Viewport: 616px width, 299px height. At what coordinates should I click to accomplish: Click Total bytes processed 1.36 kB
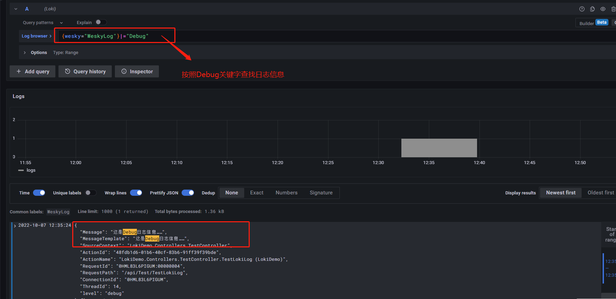point(189,212)
